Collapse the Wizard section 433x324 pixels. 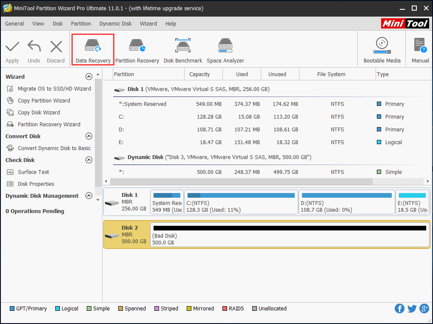click(88, 77)
